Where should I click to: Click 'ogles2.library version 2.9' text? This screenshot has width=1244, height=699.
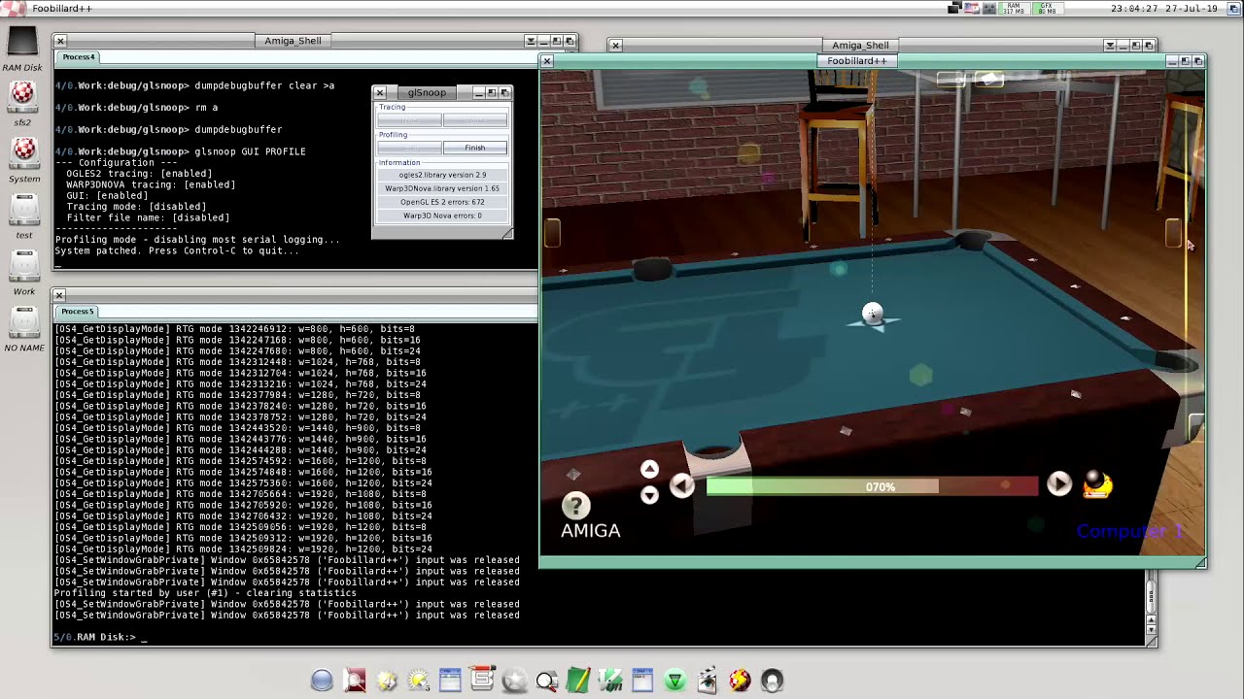pyautogui.click(x=442, y=175)
